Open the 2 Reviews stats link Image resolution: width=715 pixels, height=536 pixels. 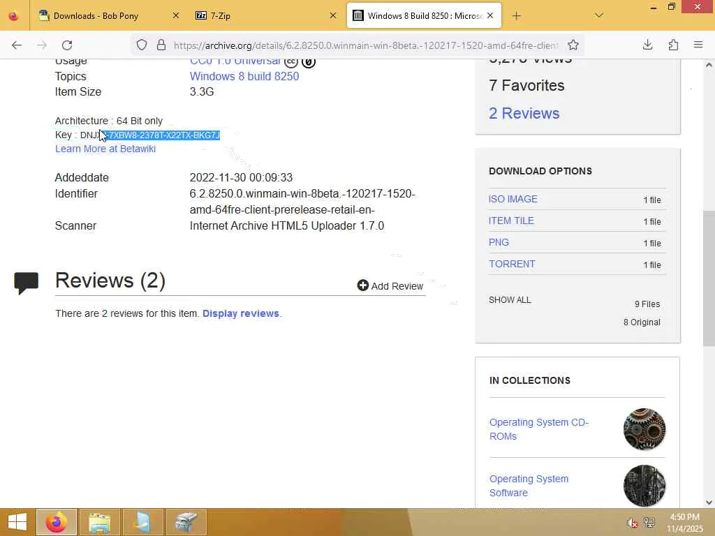click(524, 113)
